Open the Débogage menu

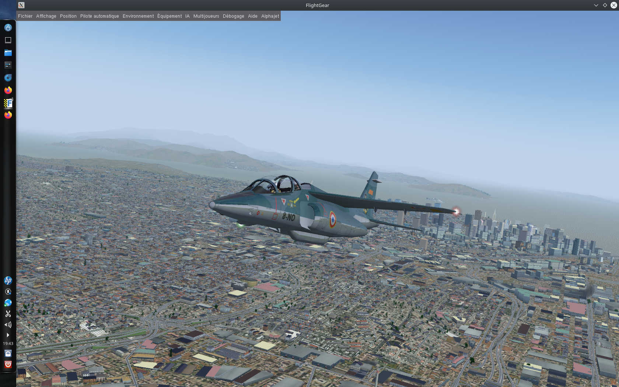(233, 16)
